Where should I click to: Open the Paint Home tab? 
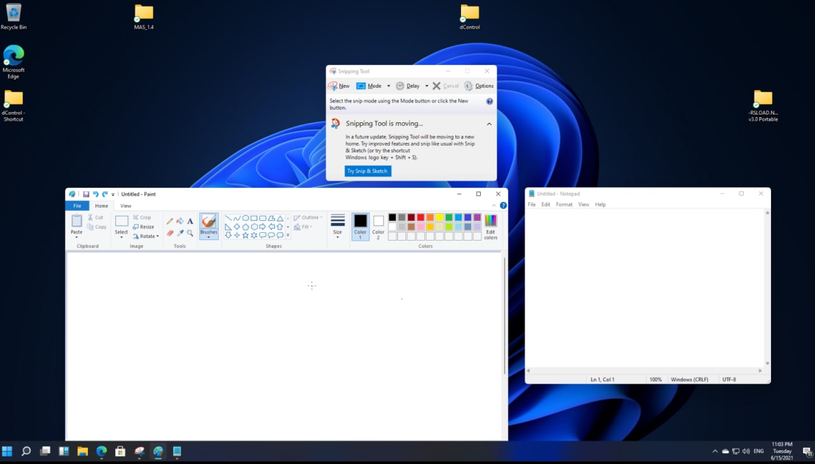click(x=101, y=206)
